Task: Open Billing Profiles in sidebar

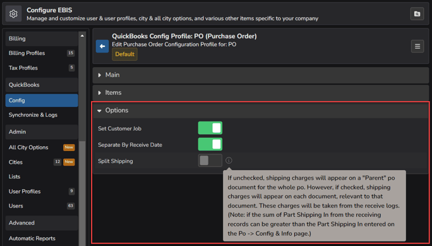Action: tap(42, 53)
